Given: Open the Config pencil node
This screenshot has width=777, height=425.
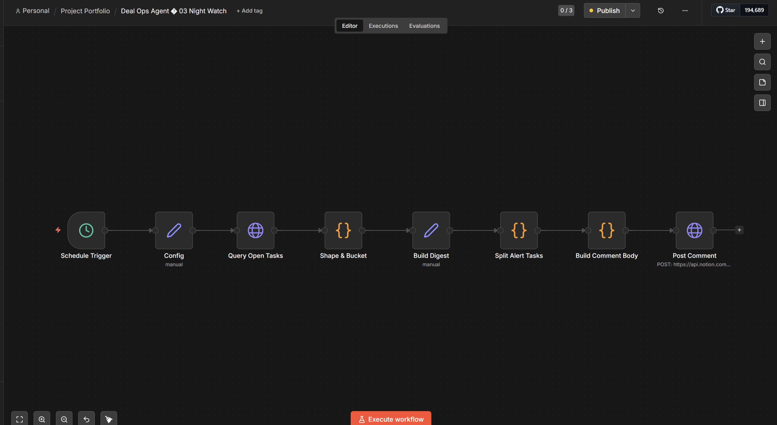Looking at the screenshot, I should [x=174, y=230].
